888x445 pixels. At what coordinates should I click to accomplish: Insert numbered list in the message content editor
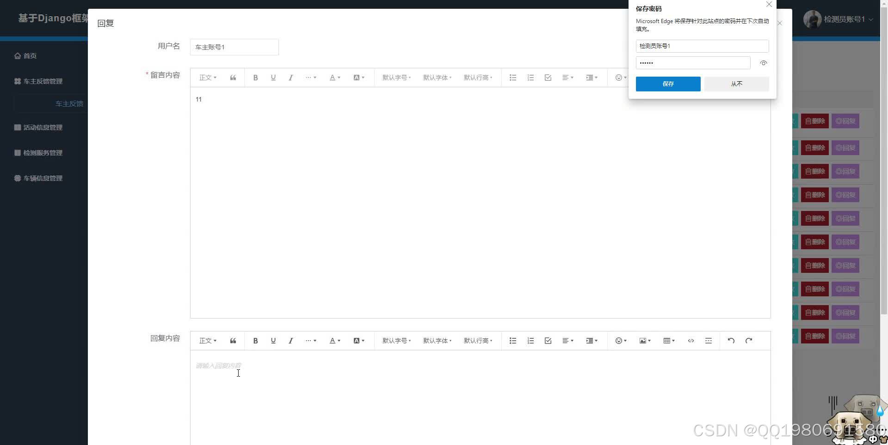[x=530, y=78]
